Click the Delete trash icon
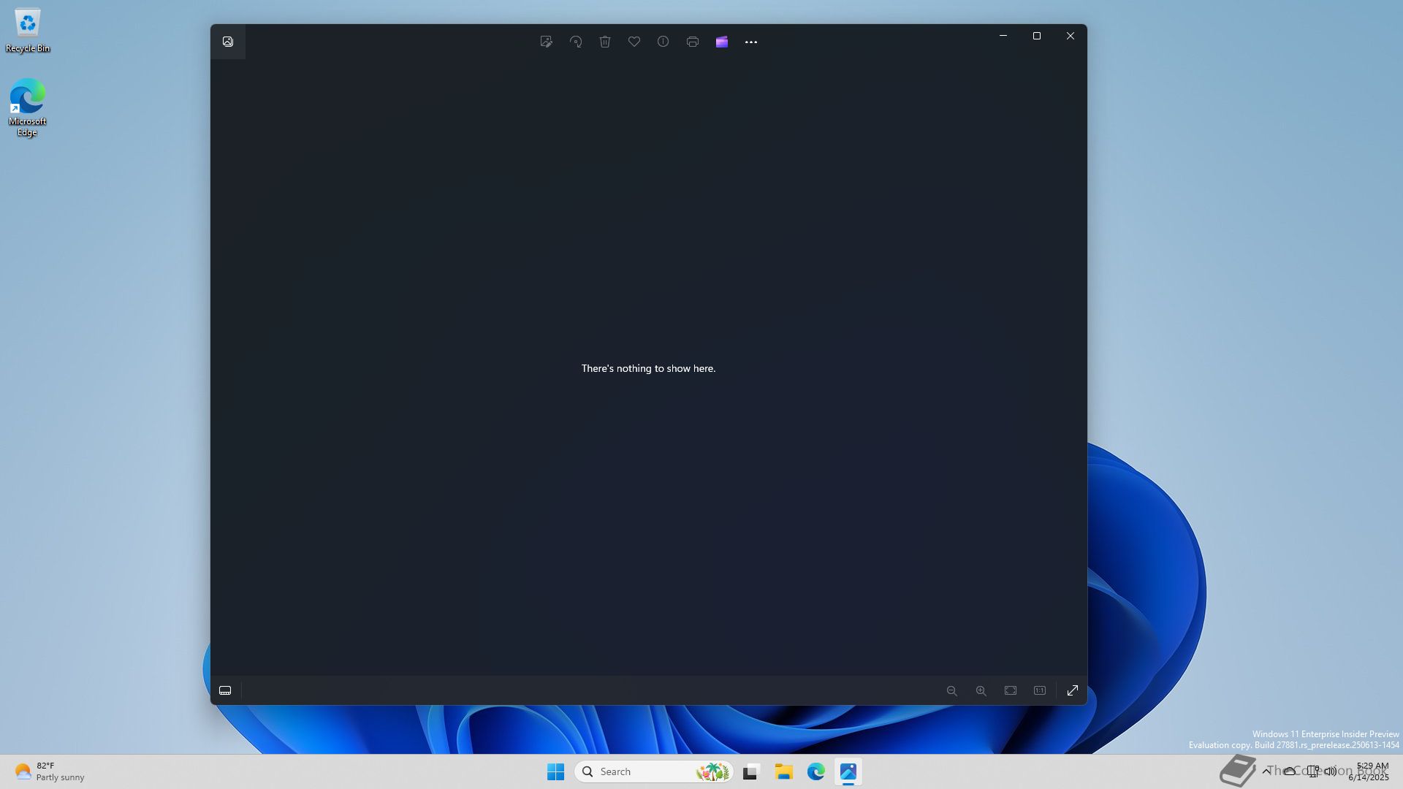Viewport: 1403px width, 789px height. (605, 42)
